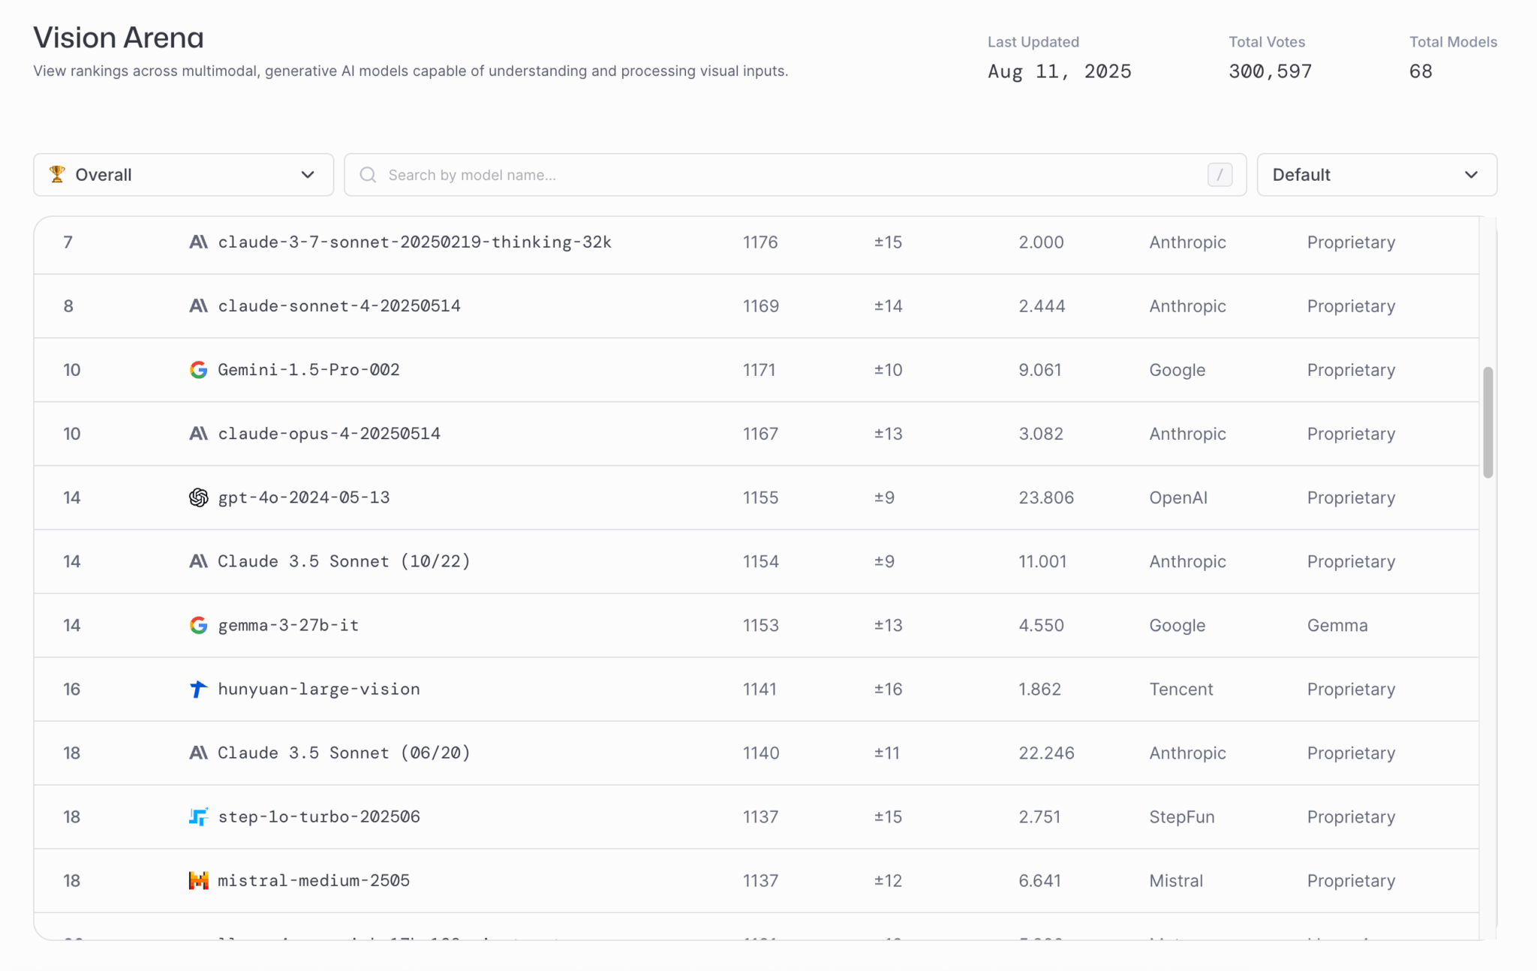Click the Google logo beside gemma-3-27b-it
Viewport: 1537px width, 971px height.
(198, 625)
